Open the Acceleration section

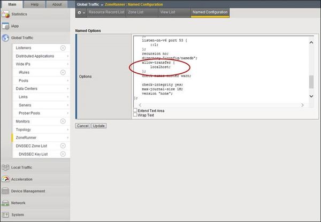coord(22,179)
